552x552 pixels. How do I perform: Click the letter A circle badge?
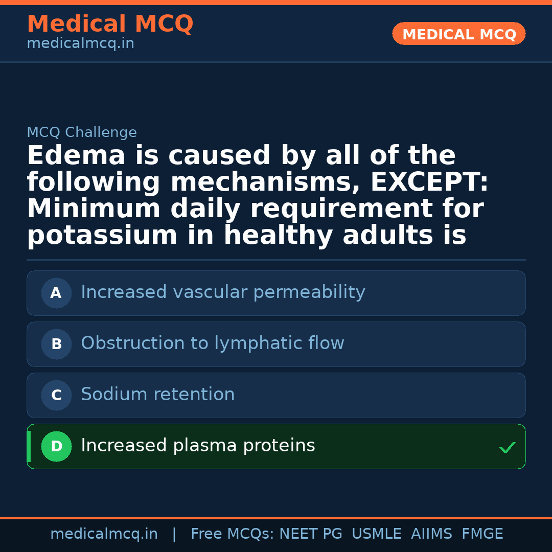pyautogui.click(x=56, y=293)
